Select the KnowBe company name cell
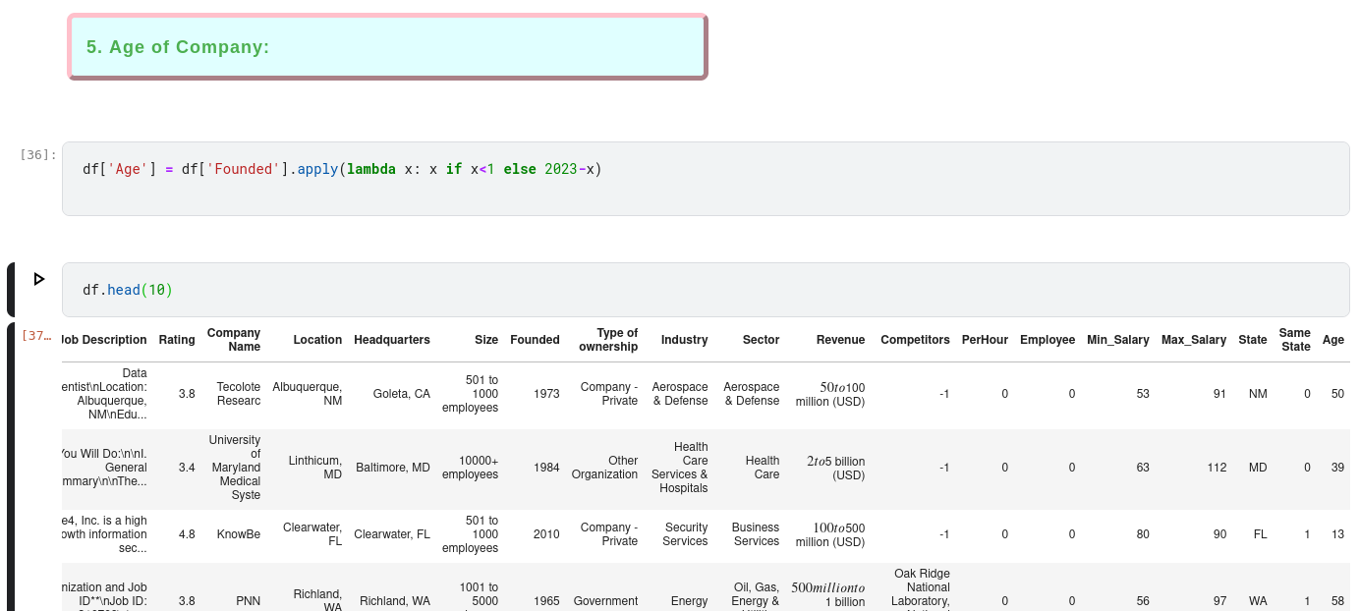This screenshot has width=1359, height=611. pos(239,534)
